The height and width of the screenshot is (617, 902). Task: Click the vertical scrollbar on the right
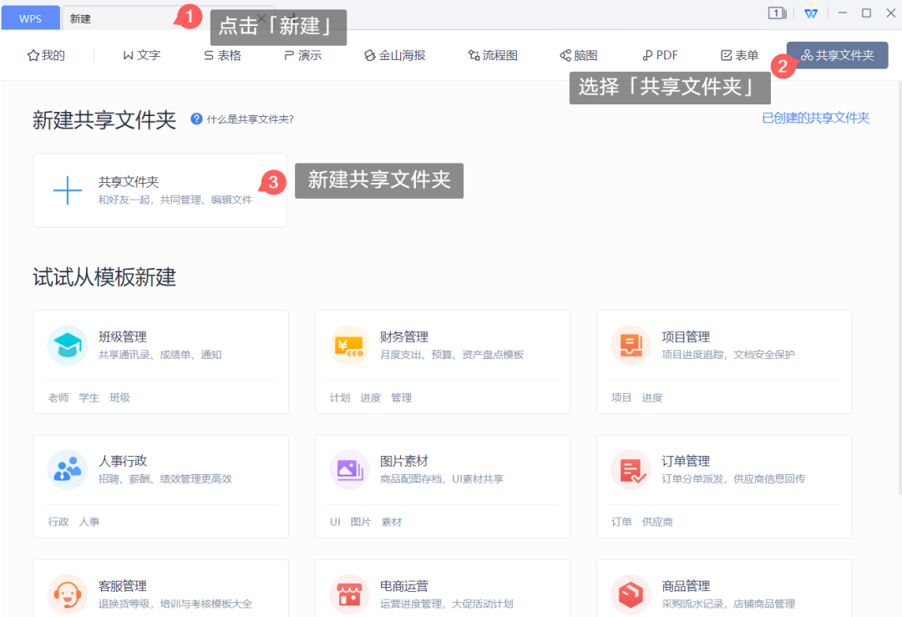click(899, 287)
